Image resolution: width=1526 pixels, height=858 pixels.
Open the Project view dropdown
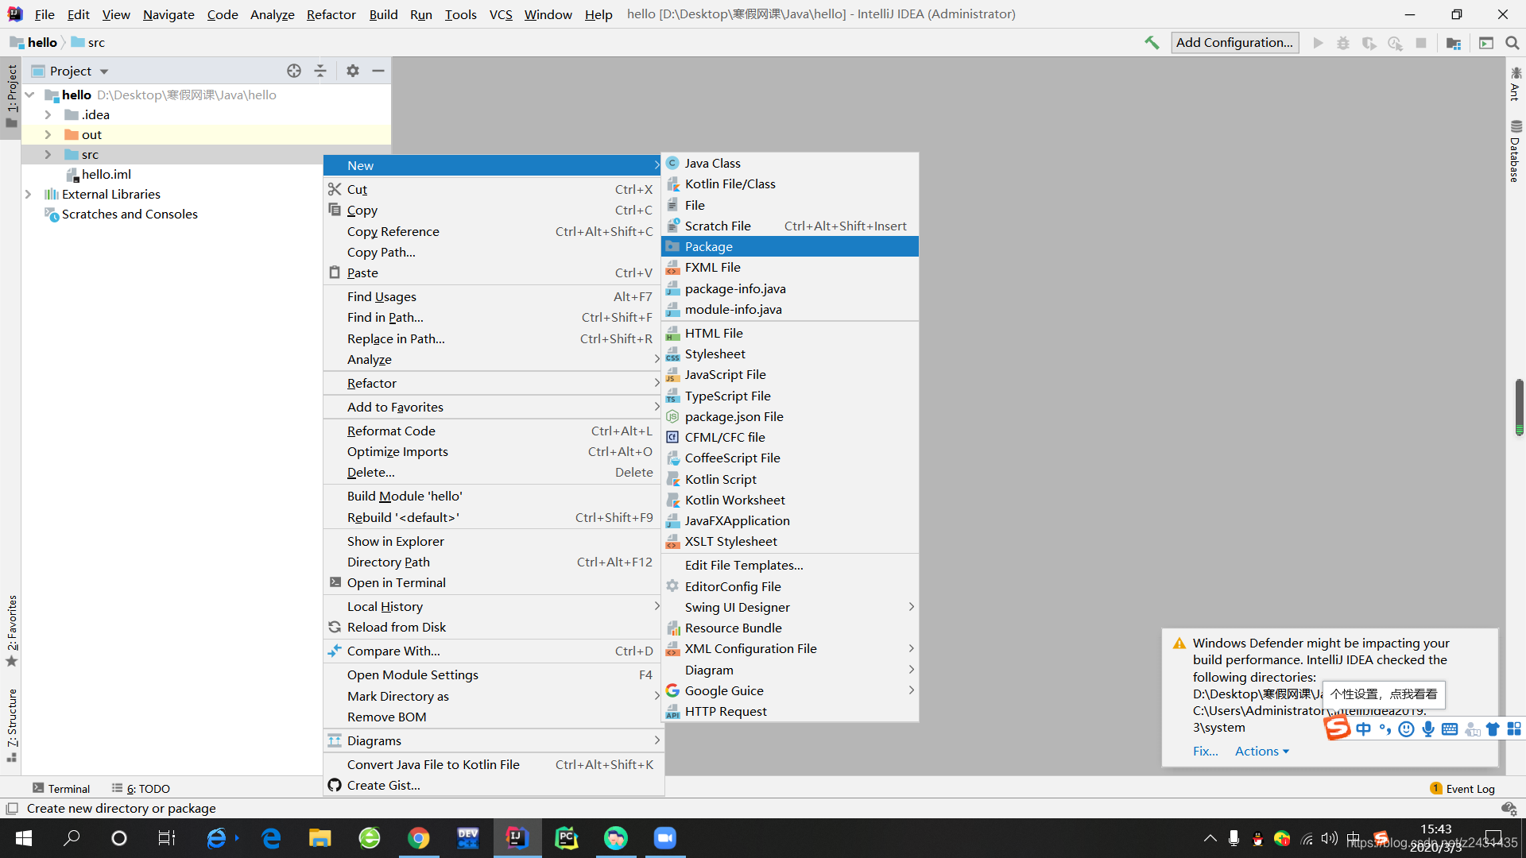(70, 71)
